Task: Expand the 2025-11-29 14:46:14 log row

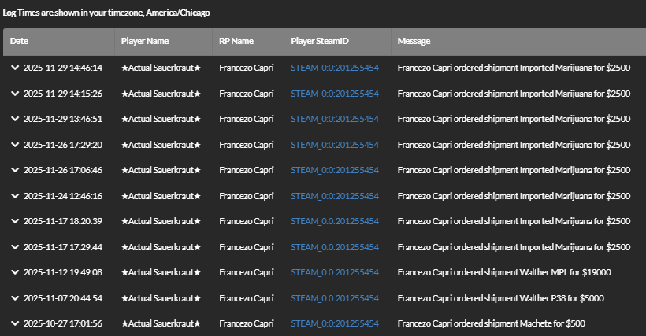Action: tap(15, 68)
